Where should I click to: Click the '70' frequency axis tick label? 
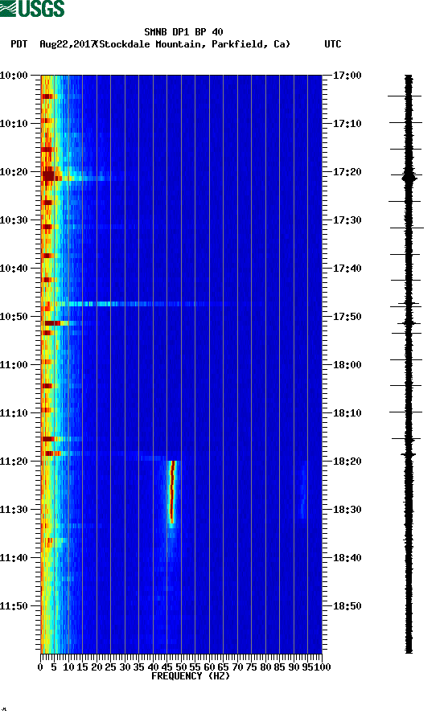[x=237, y=667]
